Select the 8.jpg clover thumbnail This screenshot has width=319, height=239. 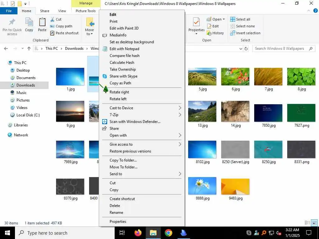301,77
